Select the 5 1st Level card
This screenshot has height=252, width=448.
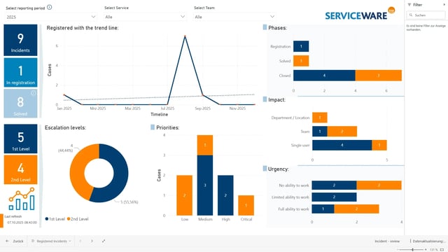pos(20,139)
